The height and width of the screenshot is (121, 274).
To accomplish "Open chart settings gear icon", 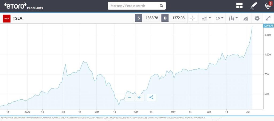I will point(257,18).
